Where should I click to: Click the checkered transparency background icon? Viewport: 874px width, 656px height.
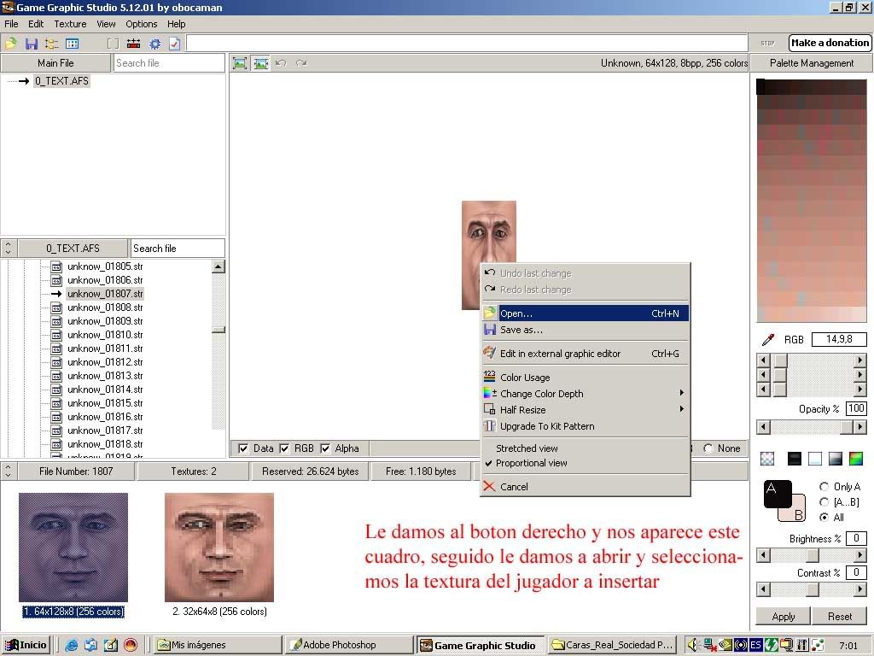click(767, 459)
